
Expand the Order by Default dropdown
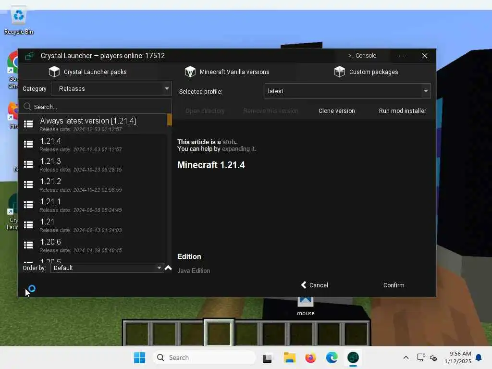point(107,268)
